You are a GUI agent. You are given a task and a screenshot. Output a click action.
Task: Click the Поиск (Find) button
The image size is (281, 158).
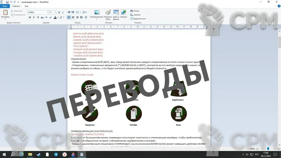[135, 11]
